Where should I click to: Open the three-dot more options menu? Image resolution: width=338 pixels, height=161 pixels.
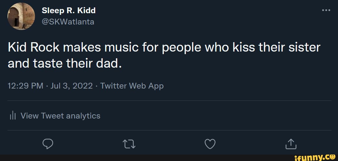[326, 10]
